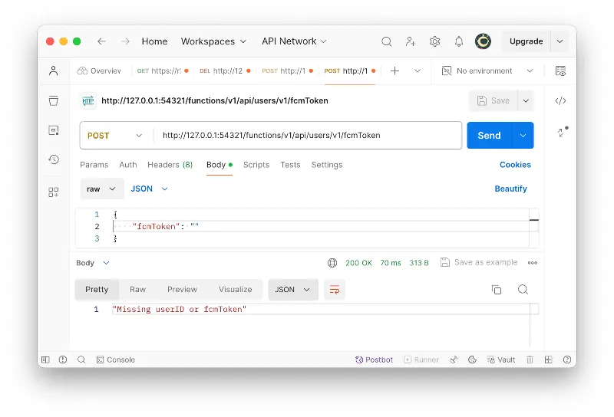This screenshot has width=614, height=417.
Task: Open the search magnifier in top bar
Action: pyautogui.click(x=387, y=41)
